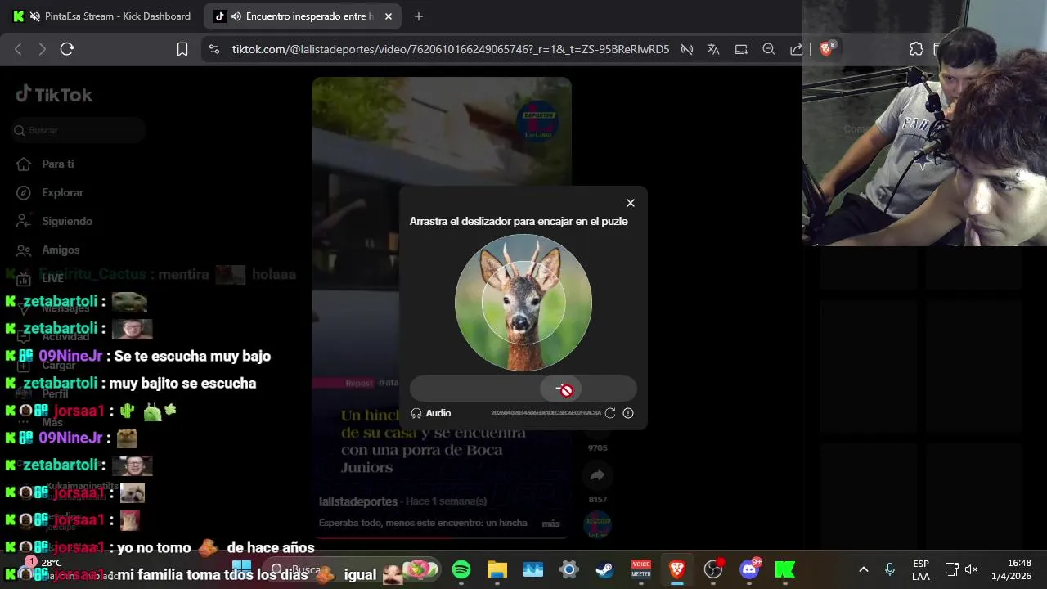Click the TikTok Buscar search field
1047x589 pixels.
(79, 130)
